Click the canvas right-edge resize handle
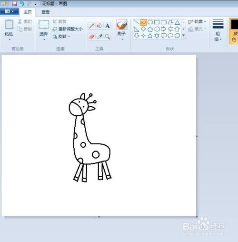 197,136
